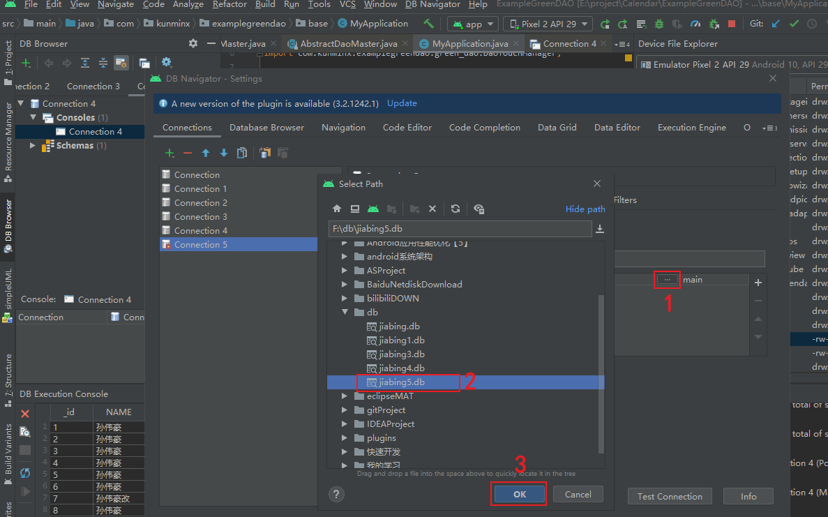The width and height of the screenshot is (828, 517).
Task: Open path history arrow beside path field
Action: click(600, 229)
